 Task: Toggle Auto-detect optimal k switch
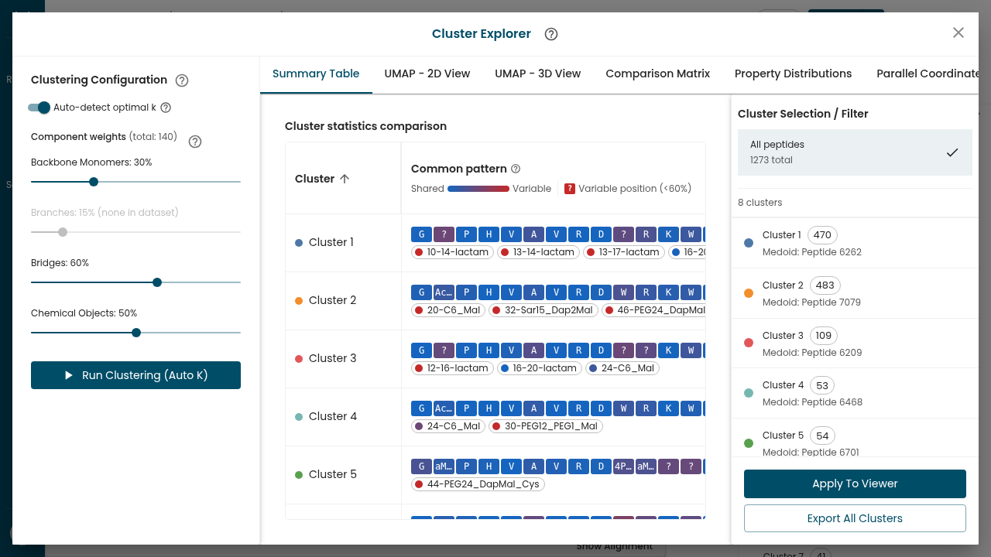[39, 108]
